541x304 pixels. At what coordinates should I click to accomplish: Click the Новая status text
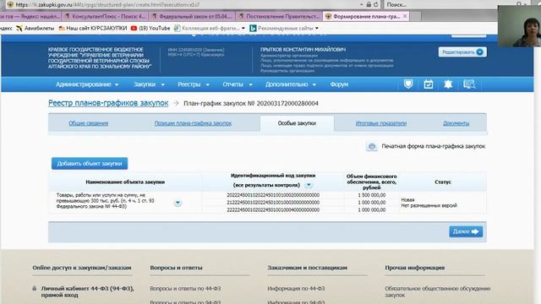click(x=407, y=200)
